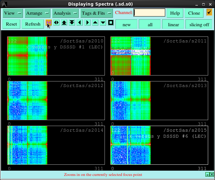Click the 'Channel:' red label
Viewport: 215px width, 180px height.
click(124, 12)
